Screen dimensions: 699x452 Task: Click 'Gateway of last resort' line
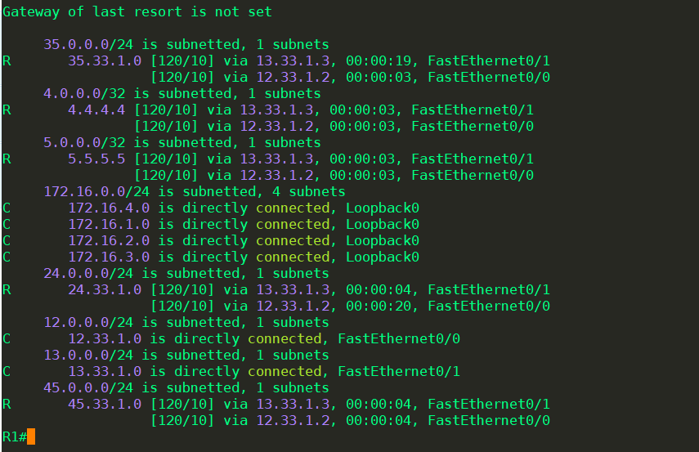point(137,11)
